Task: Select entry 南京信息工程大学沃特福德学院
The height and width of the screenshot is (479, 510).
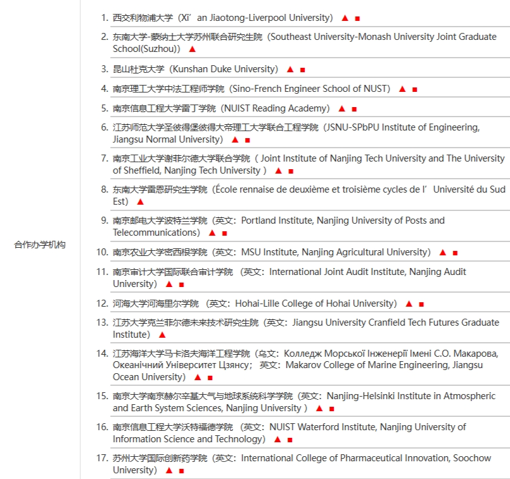Action: pyautogui.click(x=290, y=433)
